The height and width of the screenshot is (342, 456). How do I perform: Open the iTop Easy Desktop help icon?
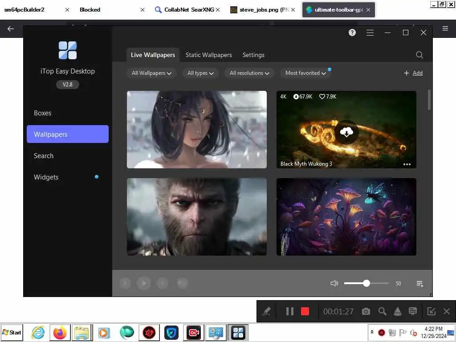coord(352,33)
